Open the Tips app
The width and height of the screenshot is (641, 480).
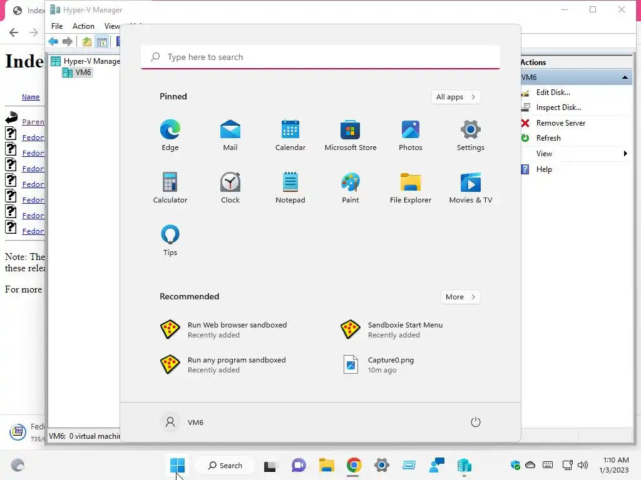(170, 241)
